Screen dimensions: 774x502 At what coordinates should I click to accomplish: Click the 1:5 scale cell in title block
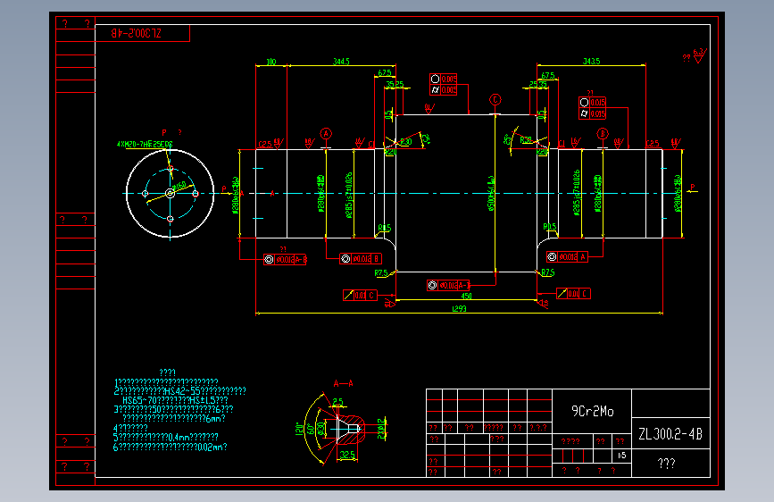pyautogui.click(x=622, y=455)
